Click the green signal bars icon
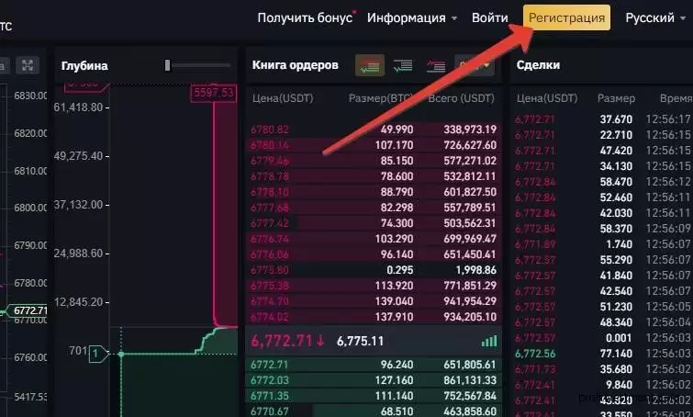Screen dimensions: 693x417 click(489, 341)
